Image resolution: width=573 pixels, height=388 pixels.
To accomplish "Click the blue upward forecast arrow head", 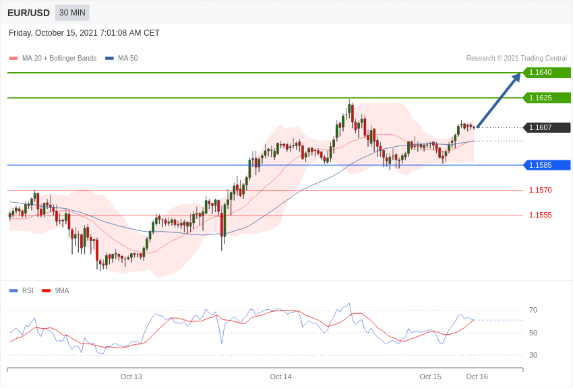I will click(x=516, y=77).
